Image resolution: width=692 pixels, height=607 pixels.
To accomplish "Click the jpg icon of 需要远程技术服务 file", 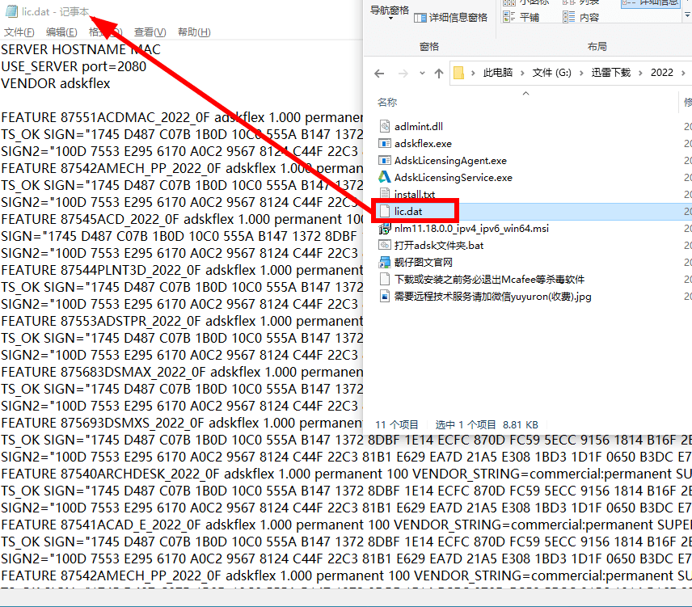I will [x=385, y=297].
